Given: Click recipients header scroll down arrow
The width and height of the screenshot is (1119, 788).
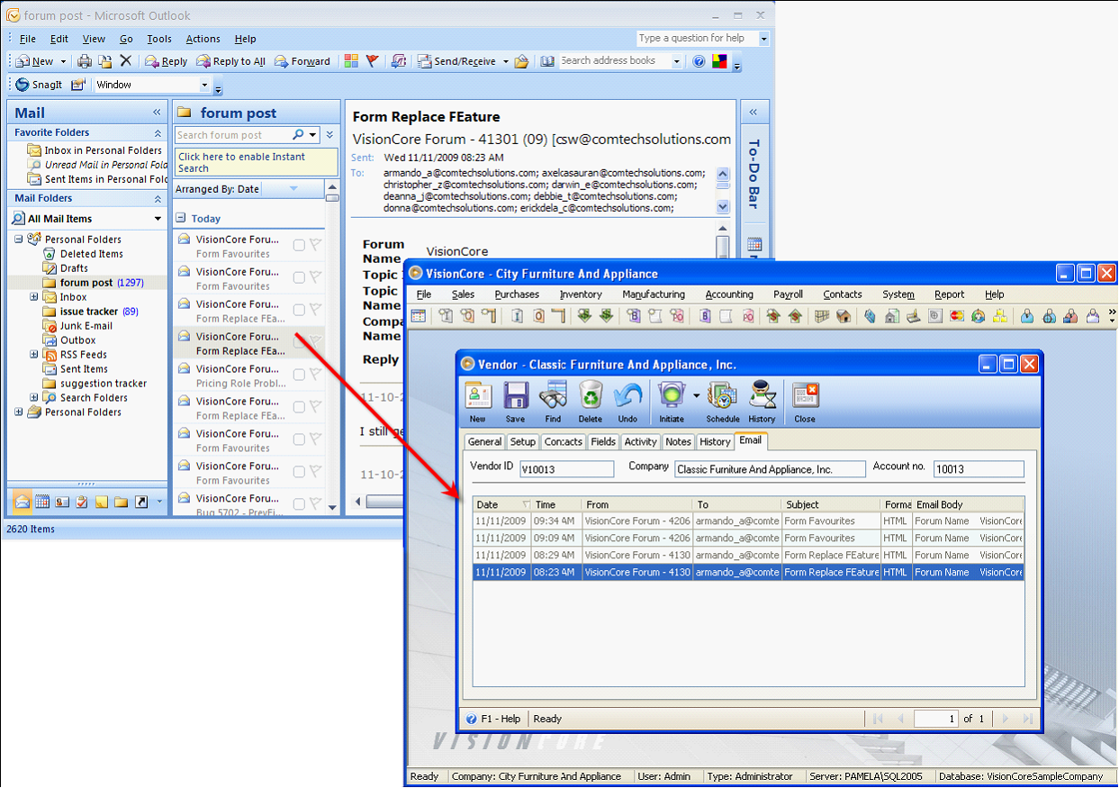Looking at the screenshot, I should 722,206.
